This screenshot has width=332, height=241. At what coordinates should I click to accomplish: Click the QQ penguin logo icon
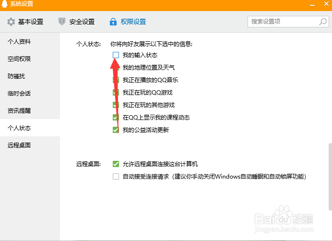[4, 4]
